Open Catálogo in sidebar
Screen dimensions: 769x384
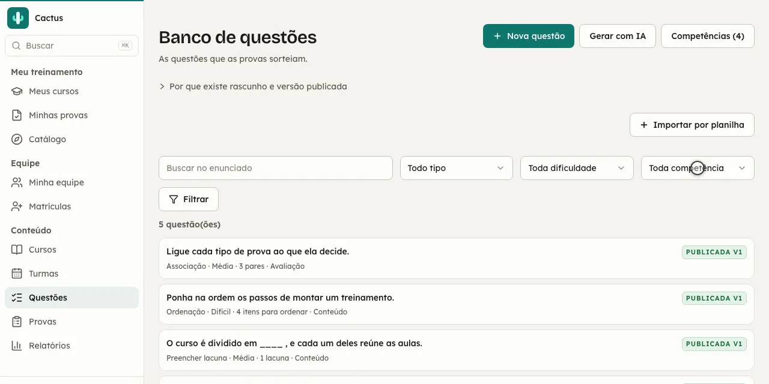coord(71,139)
